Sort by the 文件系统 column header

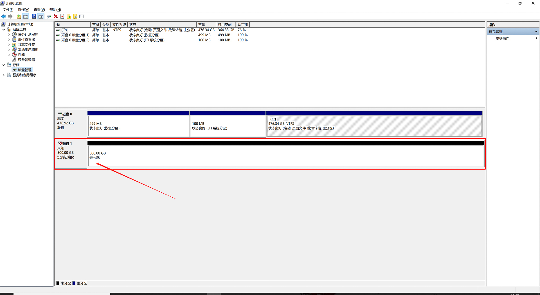(x=119, y=25)
